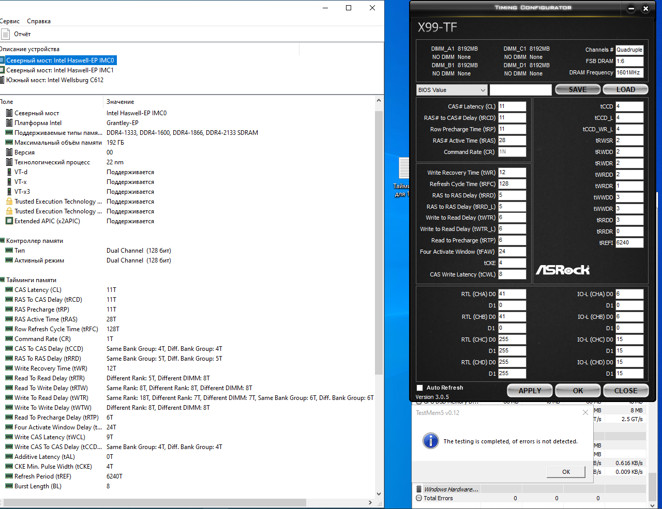Image resolution: width=662 pixels, height=509 pixels.
Task: Open the Справка menu
Action: click(x=39, y=21)
